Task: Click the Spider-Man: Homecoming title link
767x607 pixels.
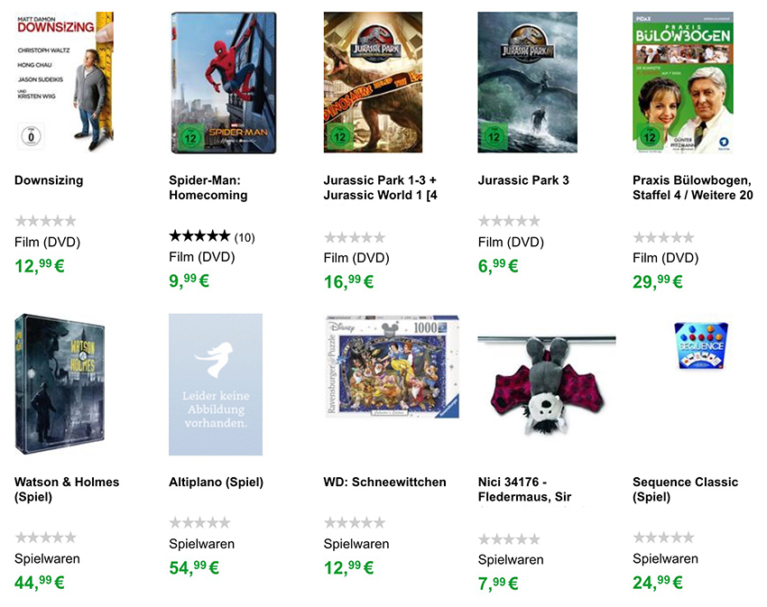Action: 208,188
